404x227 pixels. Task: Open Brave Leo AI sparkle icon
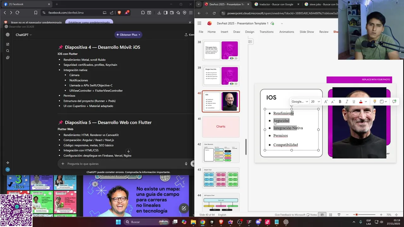click(178, 13)
